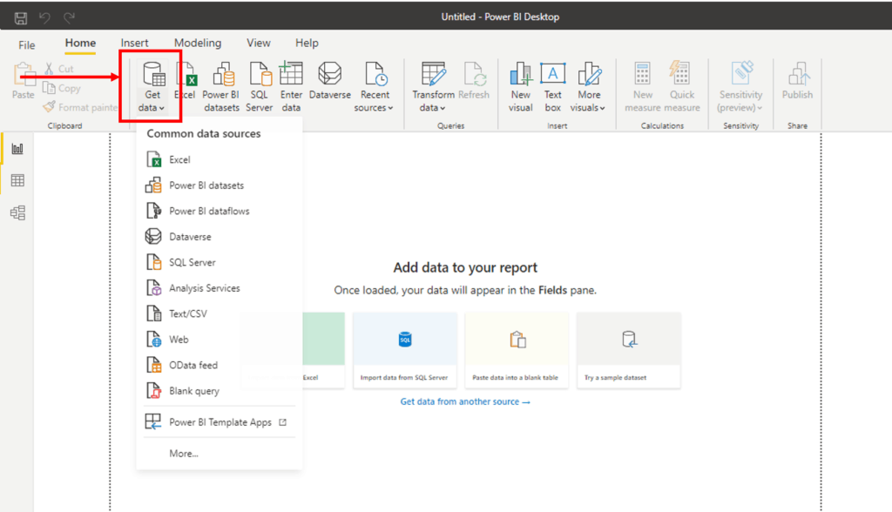This screenshot has height=512, width=892.
Task: Open the Help tab
Action: (307, 44)
